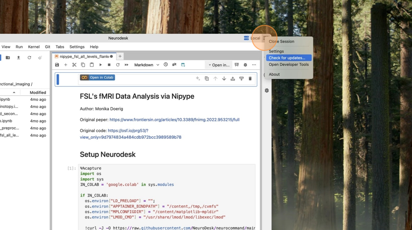
Task: Duplicate the cell from the cell toolbar
Action: [x=207, y=79]
